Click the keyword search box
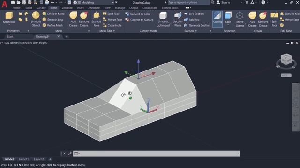Screen dimensions: 300x168 tap(188, 2)
